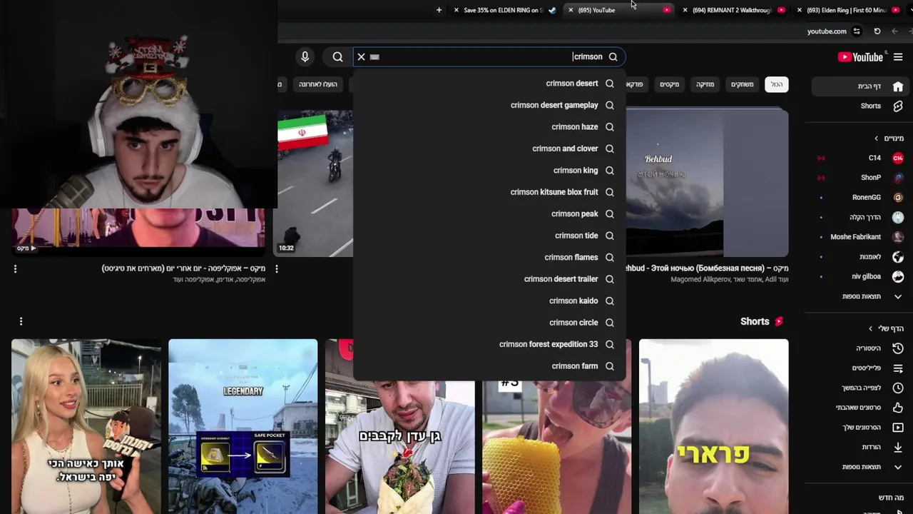Open the פרארי Short thumbnail
The image size is (913, 514).
[713, 427]
